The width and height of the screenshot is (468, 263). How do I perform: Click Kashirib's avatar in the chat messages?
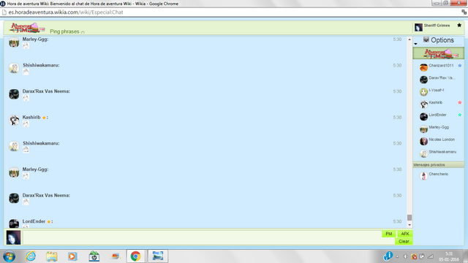pos(14,120)
